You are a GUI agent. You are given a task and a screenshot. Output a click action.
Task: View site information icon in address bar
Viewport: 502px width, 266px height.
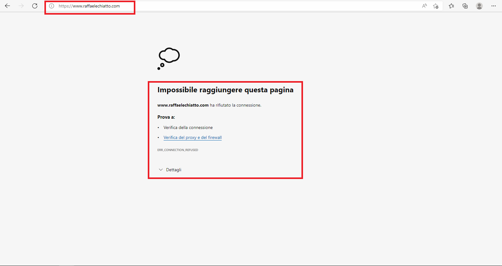(52, 6)
